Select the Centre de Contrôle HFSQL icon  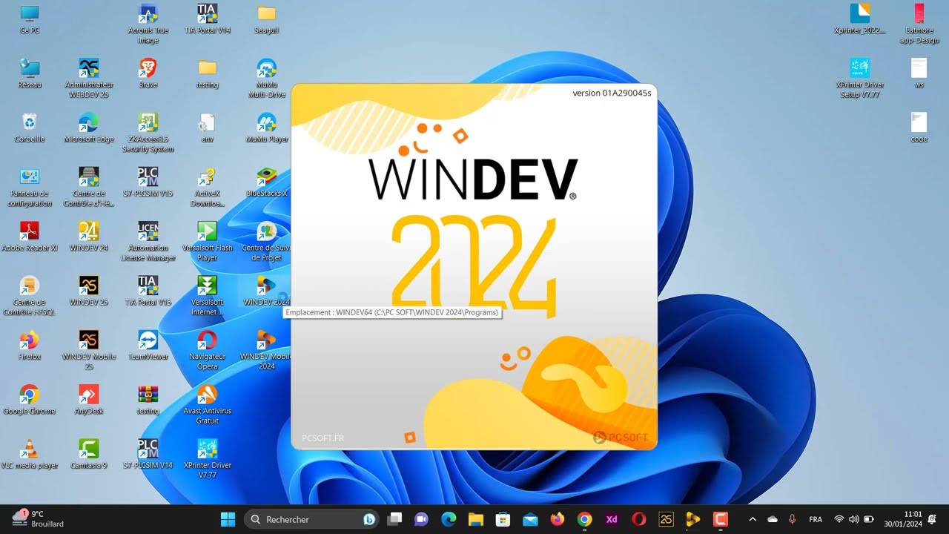click(30, 296)
